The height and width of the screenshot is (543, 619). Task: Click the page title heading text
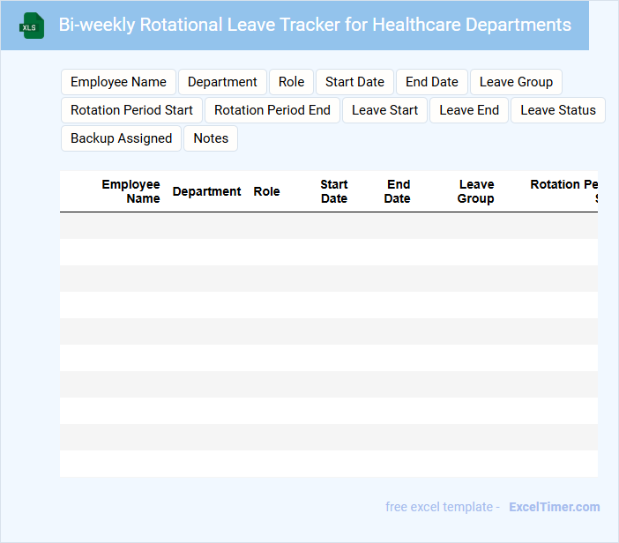(315, 25)
